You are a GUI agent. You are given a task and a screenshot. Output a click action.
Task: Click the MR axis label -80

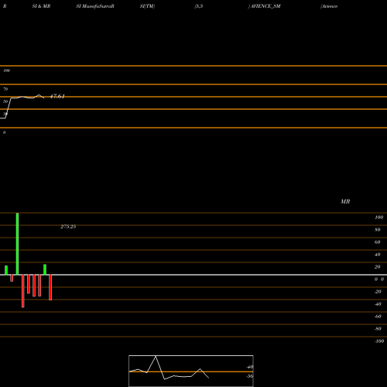378,329
